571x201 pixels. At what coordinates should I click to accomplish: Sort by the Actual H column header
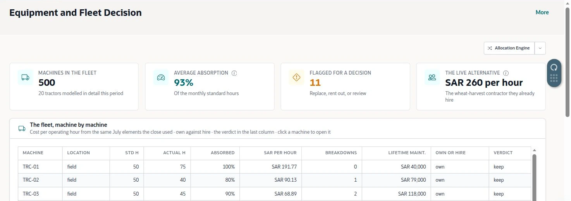pyautogui.click(x=167, y=153)
